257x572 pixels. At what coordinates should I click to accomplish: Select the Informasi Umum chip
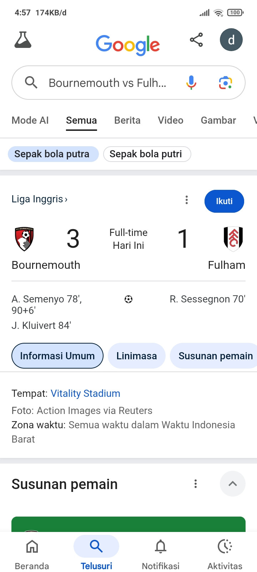(57, 356)
